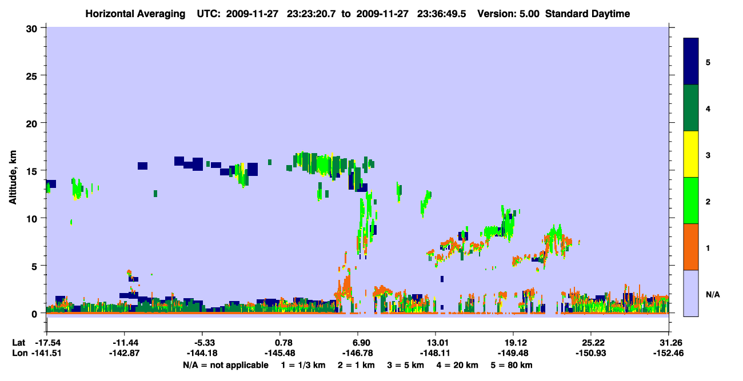Click the longitude value -152.46
This screenshot has height=381, width=743.
669,353
